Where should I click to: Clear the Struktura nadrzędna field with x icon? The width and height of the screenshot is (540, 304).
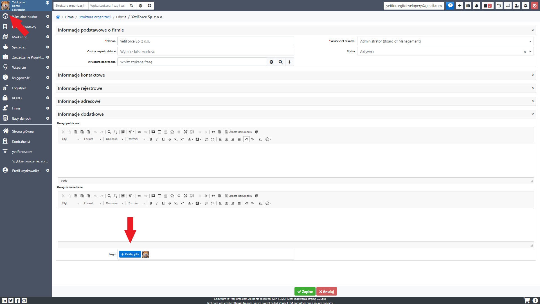271,62
